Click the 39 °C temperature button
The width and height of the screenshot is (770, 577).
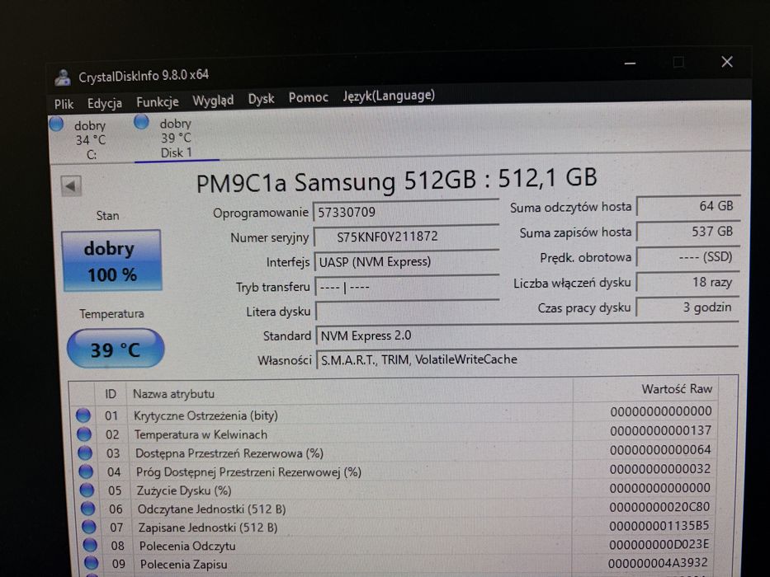tap(116, 349)
